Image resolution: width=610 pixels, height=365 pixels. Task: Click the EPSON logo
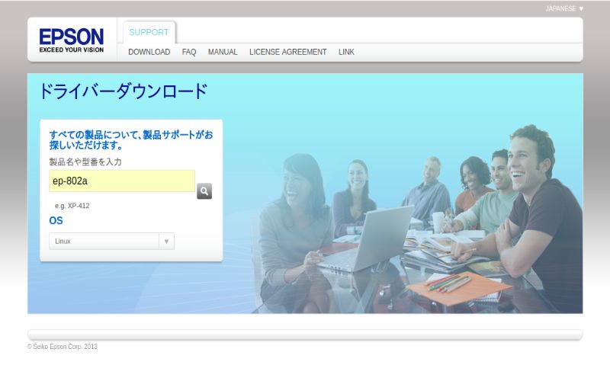(72, 40)
